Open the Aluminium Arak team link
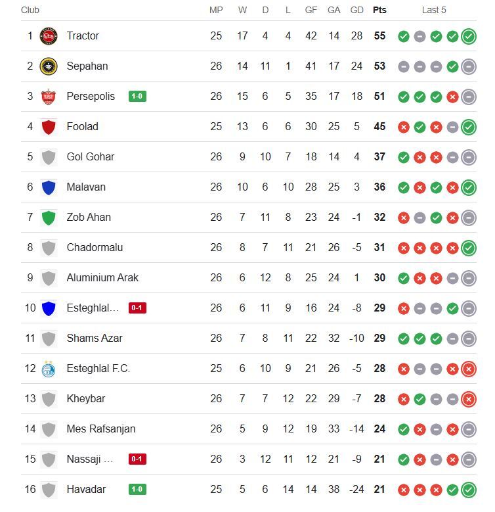The width and height of the screenshot is (495, 512). click(x=102, y=277)
